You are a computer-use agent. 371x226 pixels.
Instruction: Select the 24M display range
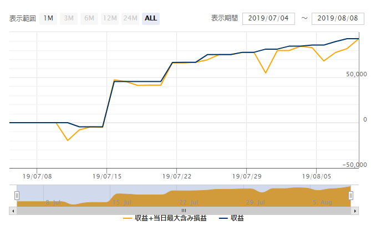[130, 19]
